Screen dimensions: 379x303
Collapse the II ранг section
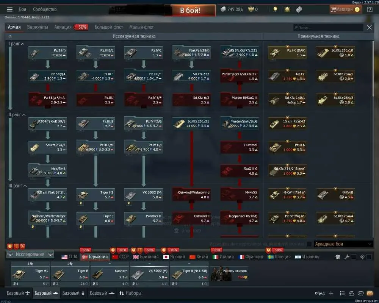[17, 114]
